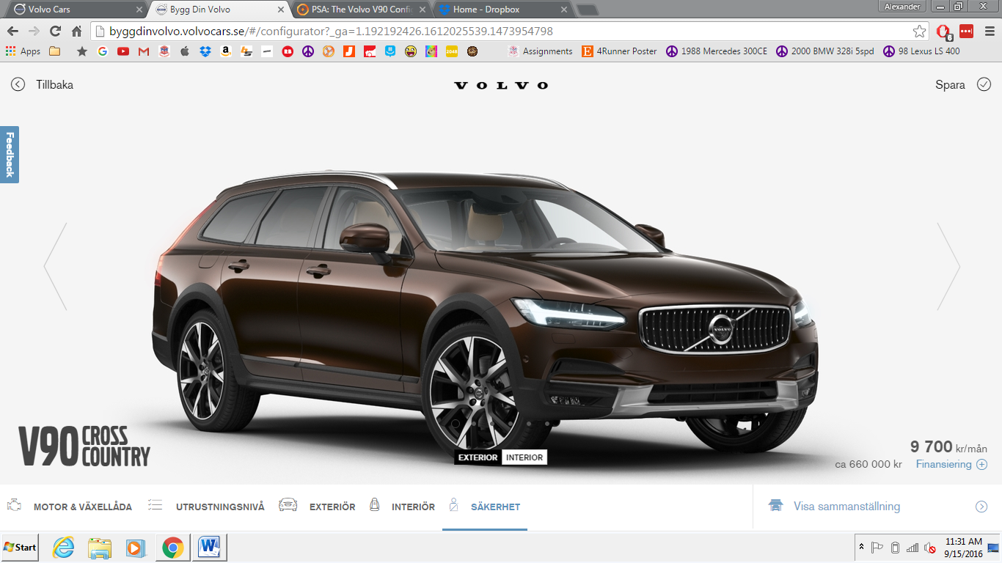Open star bookmark icon in bookmarks bar
The image size is (1002, 563).
click(x=81, y=51)
